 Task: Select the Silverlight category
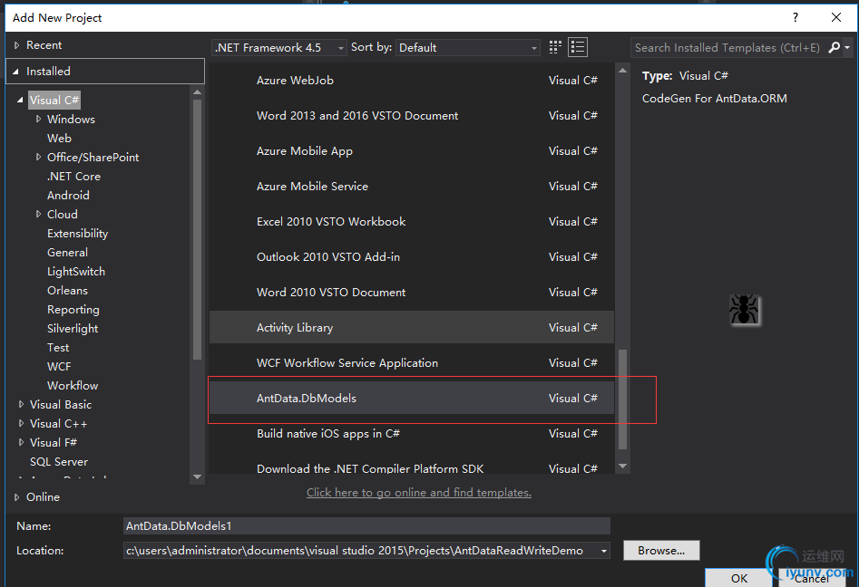coord(73,328)
